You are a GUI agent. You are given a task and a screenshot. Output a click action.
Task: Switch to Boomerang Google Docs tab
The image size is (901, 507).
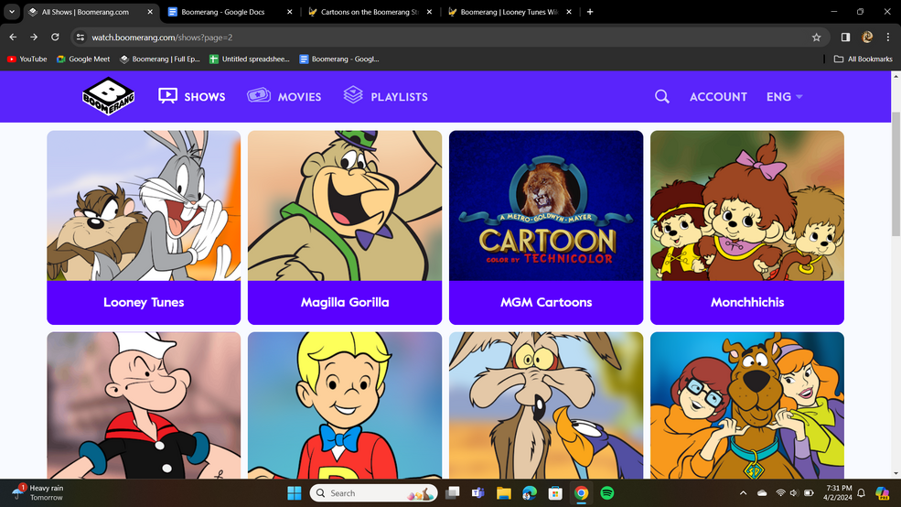[223, 12]
